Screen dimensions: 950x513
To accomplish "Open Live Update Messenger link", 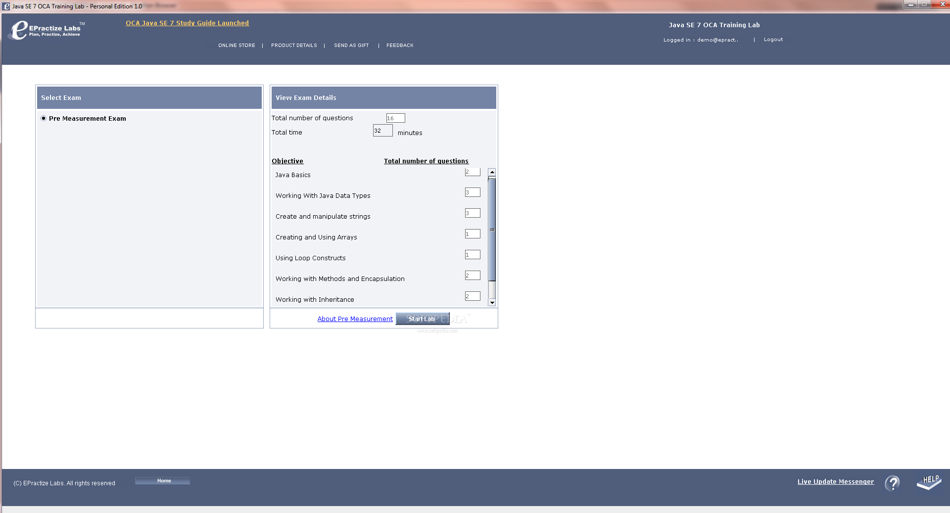I will point(835,482).
